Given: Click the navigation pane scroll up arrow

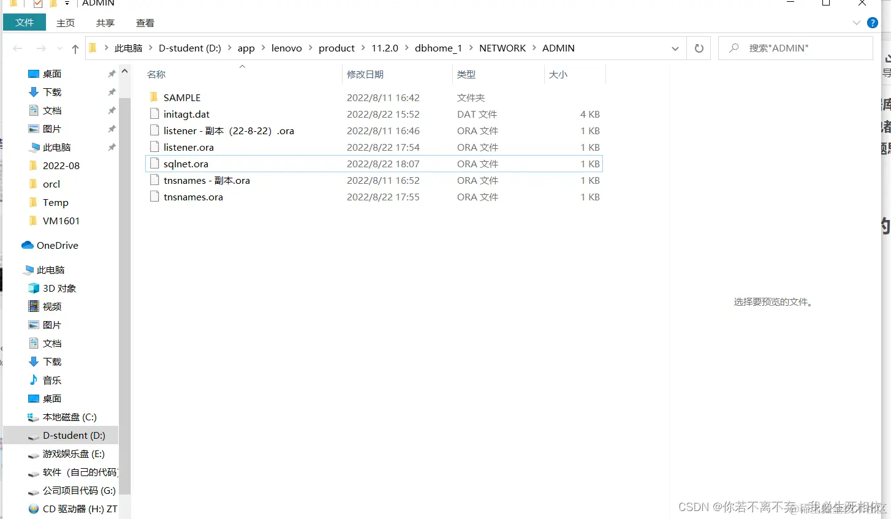Looking at the screenshot, I should pyautogui.click(x=125, y=71).
